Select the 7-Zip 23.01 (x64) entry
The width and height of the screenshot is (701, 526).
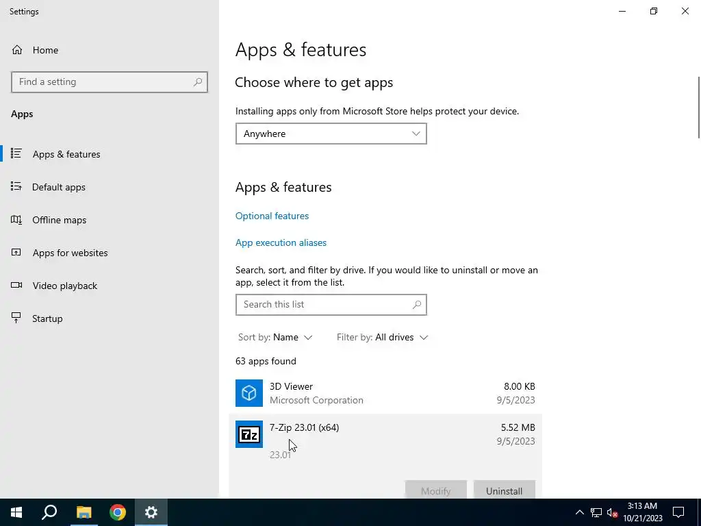pos(304,427)
